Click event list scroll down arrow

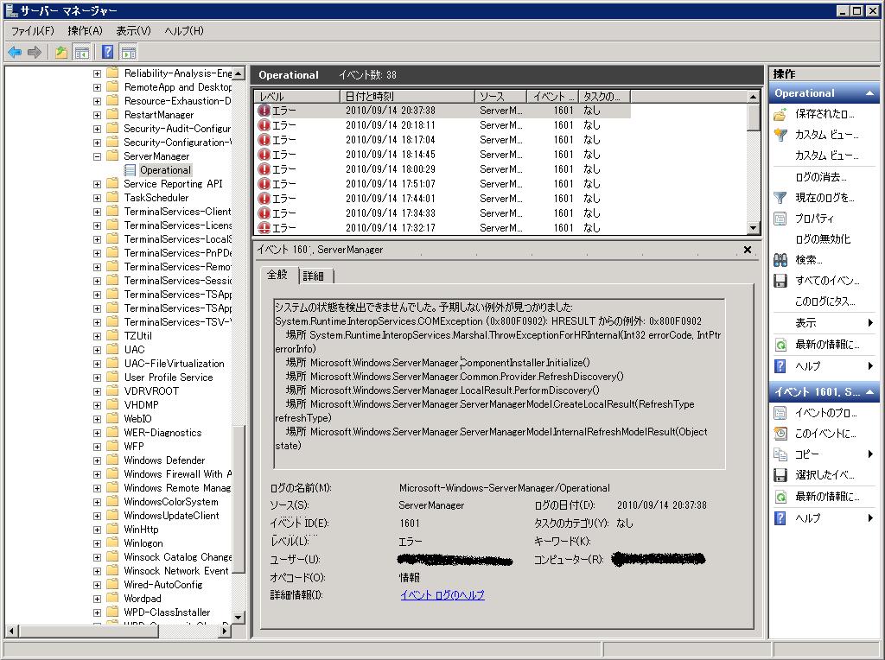[753, 228]
